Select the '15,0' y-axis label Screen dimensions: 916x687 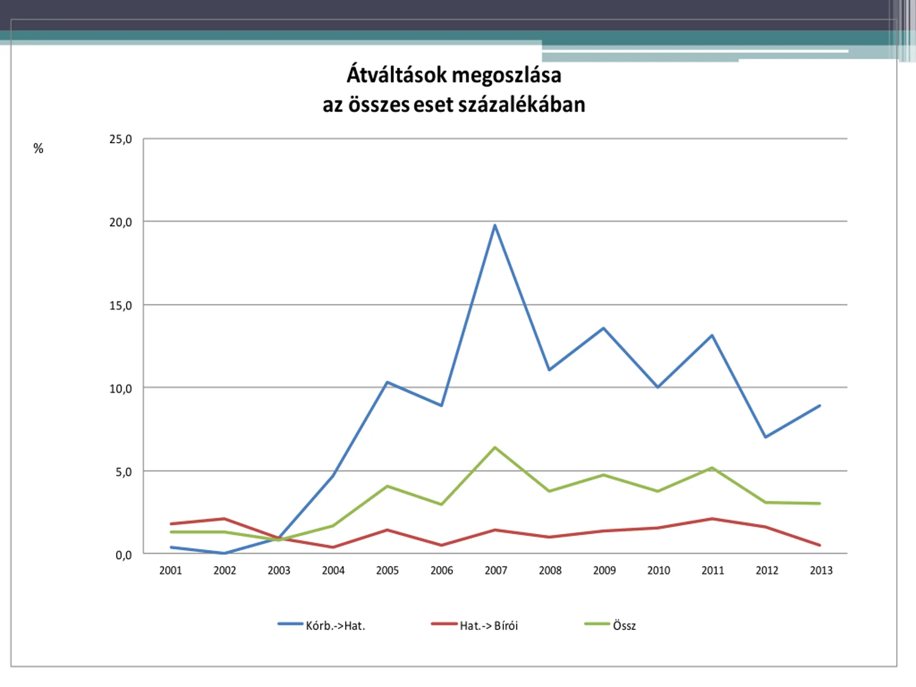(x=121, y=306)
